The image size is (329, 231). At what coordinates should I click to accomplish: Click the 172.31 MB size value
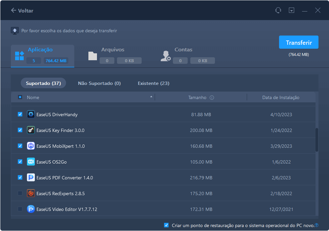point(201,209)
